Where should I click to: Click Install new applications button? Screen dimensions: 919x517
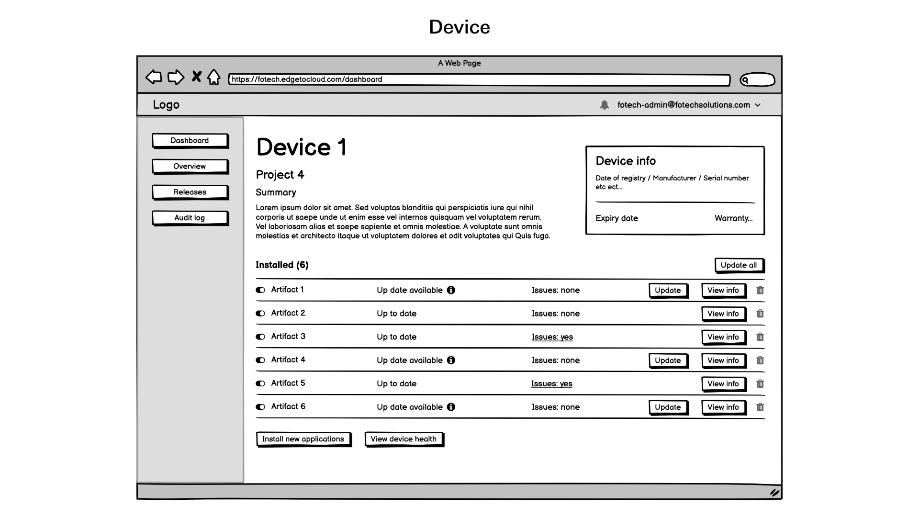303,439
